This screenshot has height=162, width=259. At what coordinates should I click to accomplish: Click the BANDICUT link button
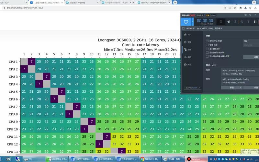(193, 88)
